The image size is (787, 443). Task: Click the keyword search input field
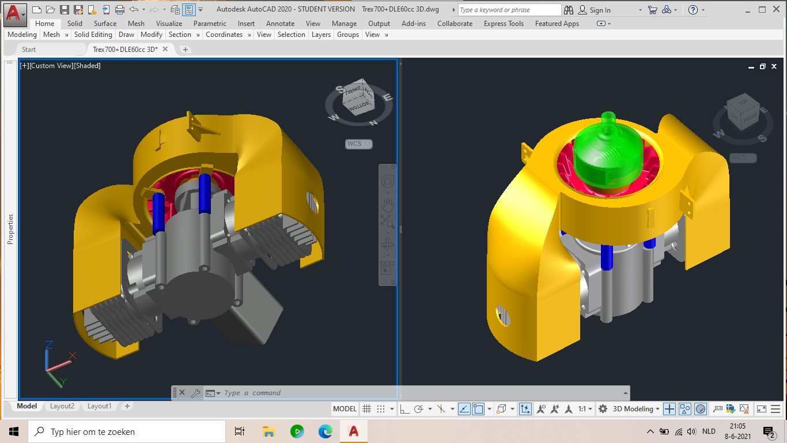coord(509,10)
